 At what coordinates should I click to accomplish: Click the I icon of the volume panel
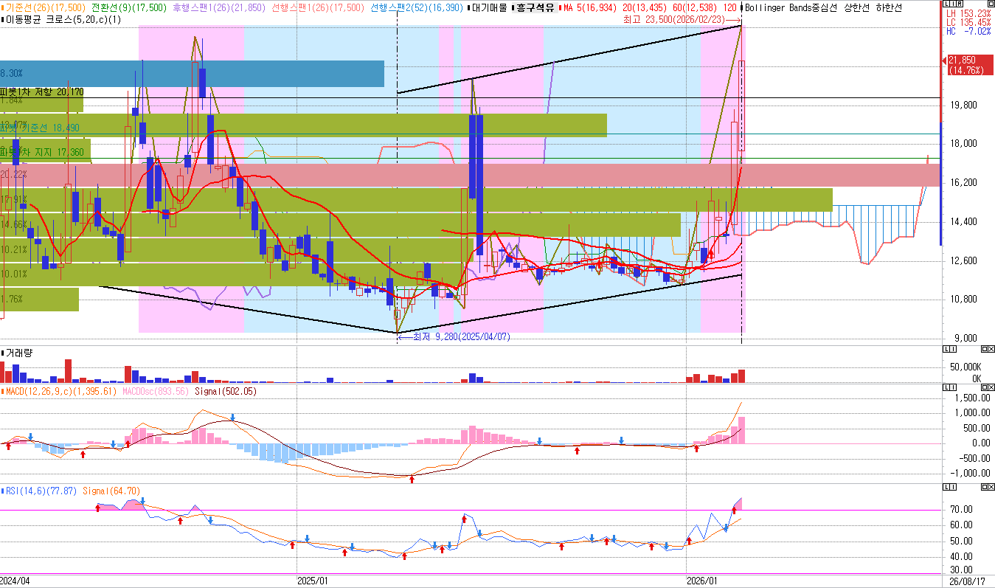point(953,349)
